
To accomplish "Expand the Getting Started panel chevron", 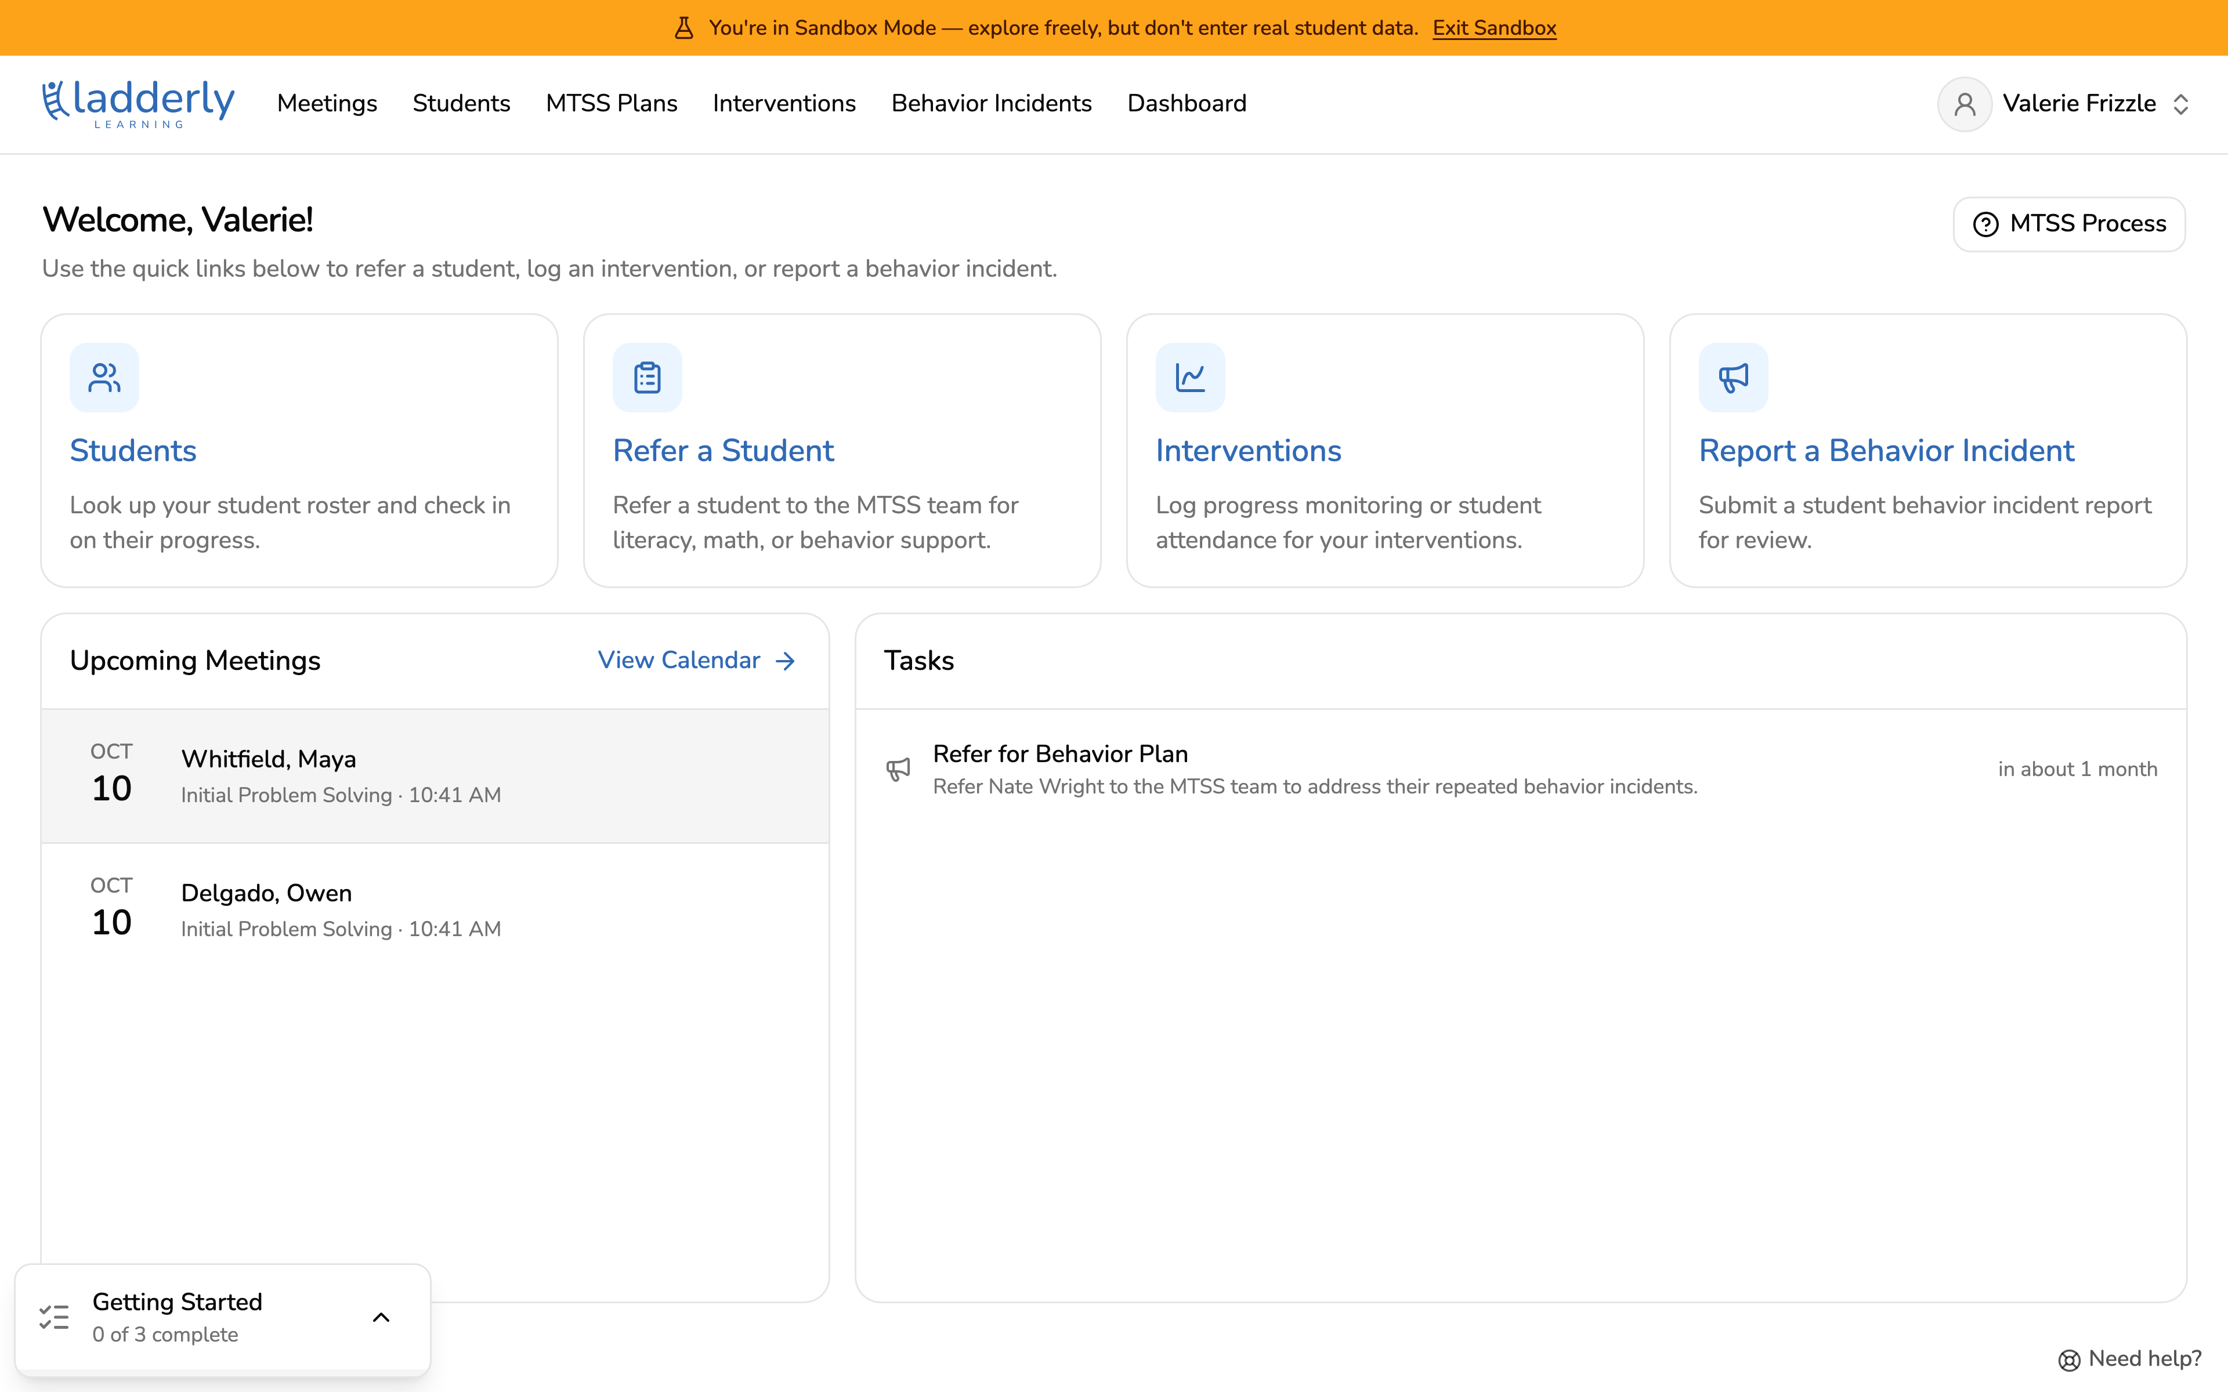I will click(381, 1317).
